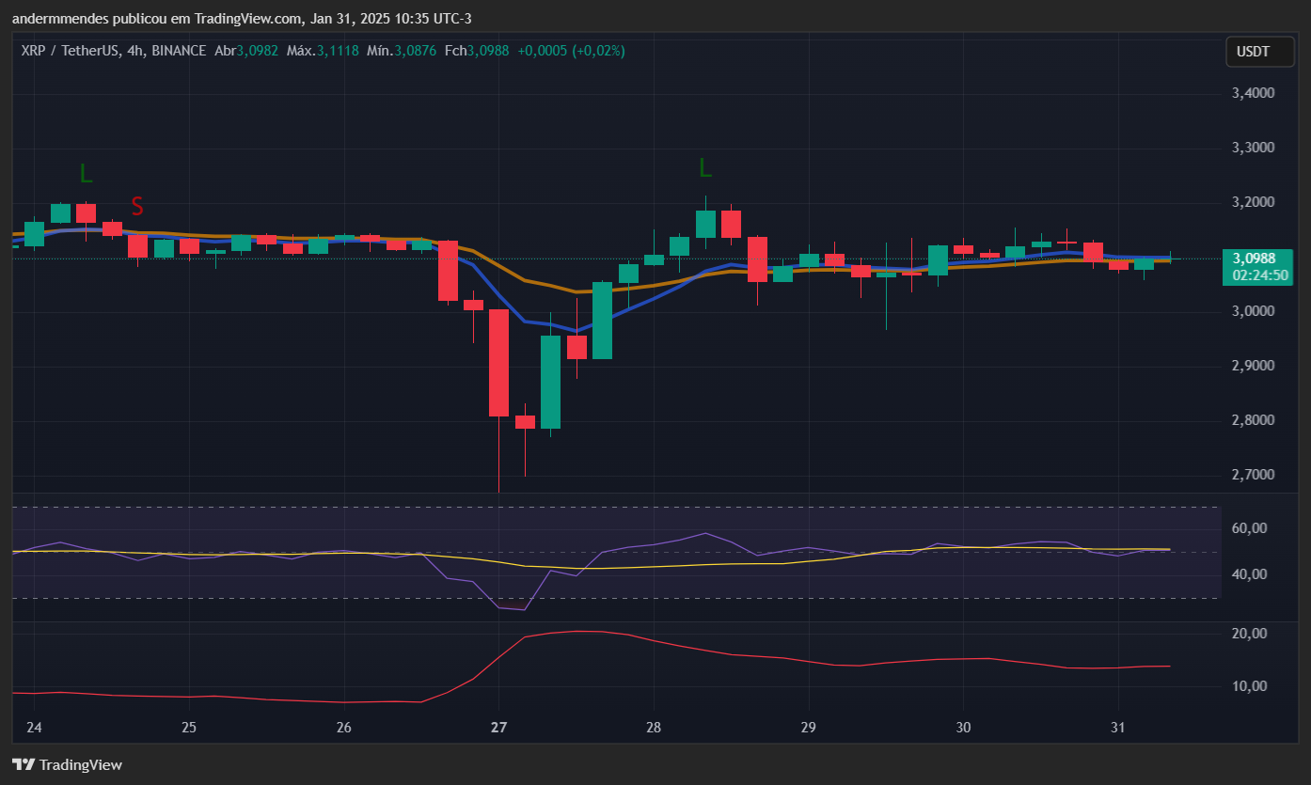
Task: Click date label 26 on time axis
Action: tap(344, 728)
